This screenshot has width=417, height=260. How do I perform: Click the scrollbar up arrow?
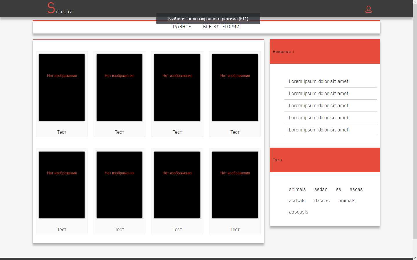pyautogui.click(x=415, y=2)
